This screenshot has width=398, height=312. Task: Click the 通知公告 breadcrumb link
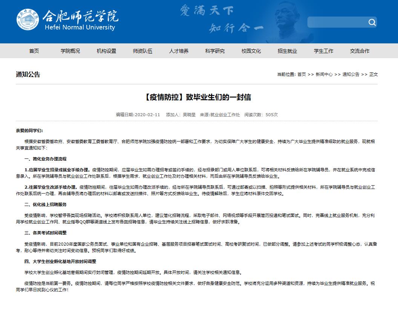tap(351, 74)
